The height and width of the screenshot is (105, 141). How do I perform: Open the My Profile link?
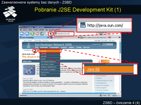[x=104, y=41]
